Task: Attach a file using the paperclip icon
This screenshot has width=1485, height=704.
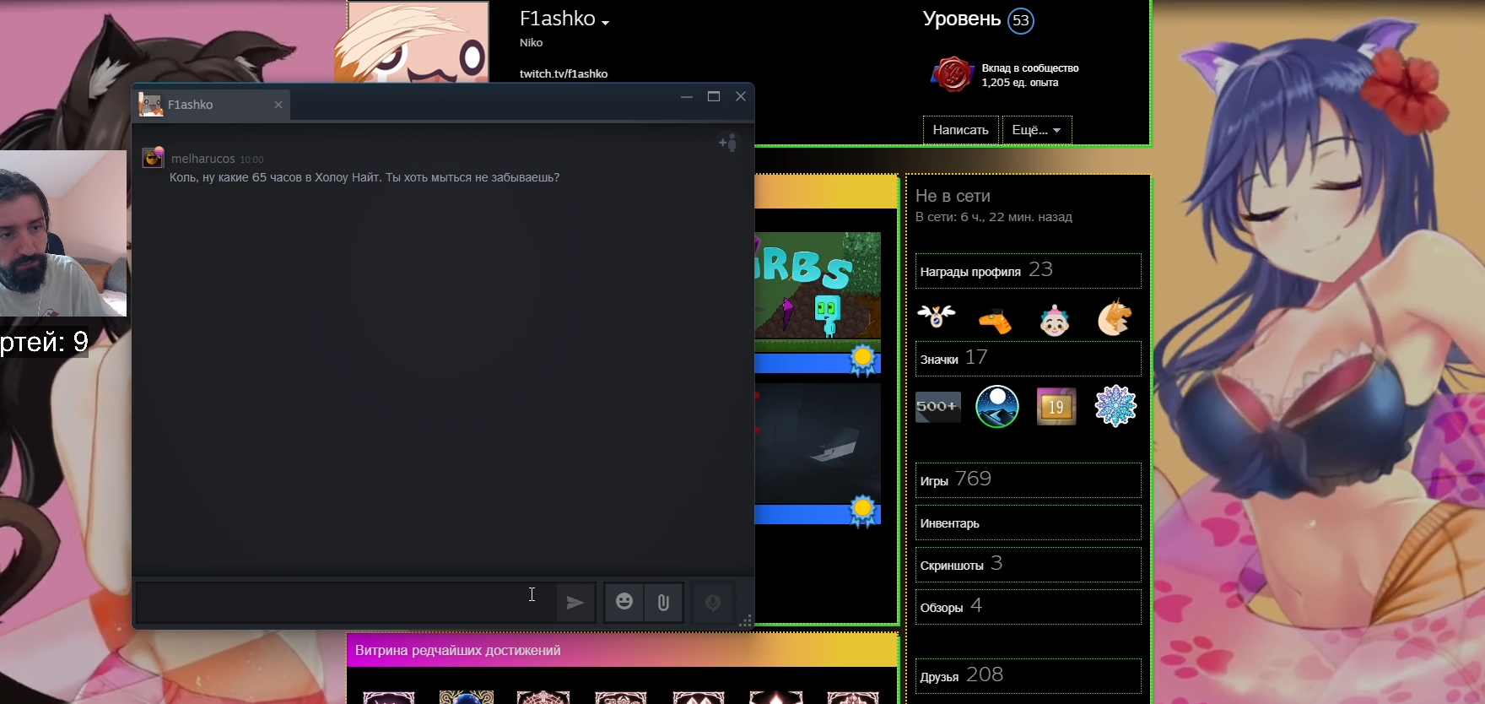Action: click(x=663, y=603)
